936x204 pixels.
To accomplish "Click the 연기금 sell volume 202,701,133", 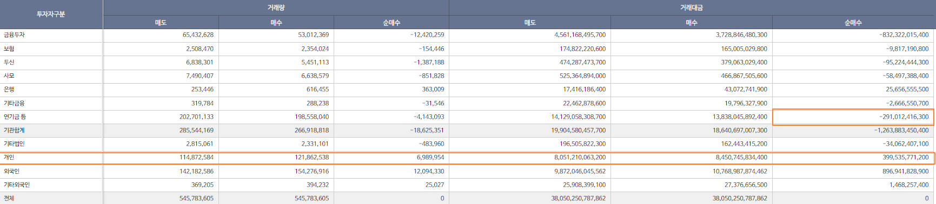I will [196, 117].
